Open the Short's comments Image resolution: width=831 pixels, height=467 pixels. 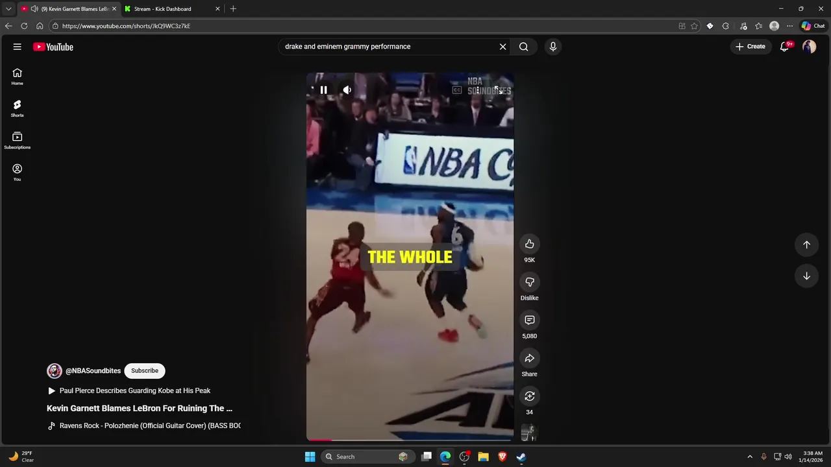click(530, 320)
